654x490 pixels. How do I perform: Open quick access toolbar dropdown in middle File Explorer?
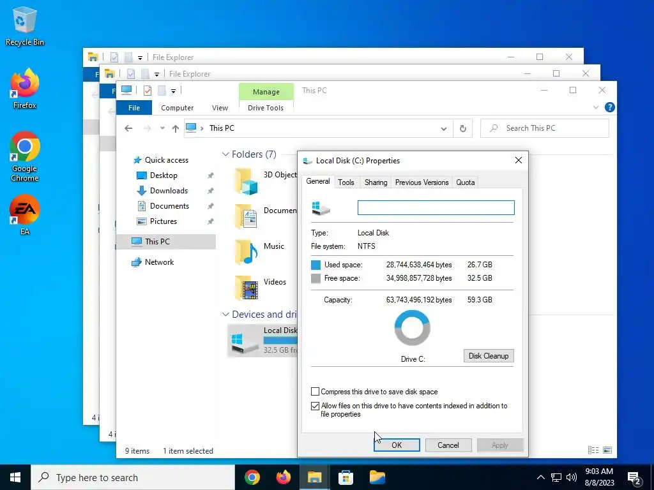coord(156,74)
